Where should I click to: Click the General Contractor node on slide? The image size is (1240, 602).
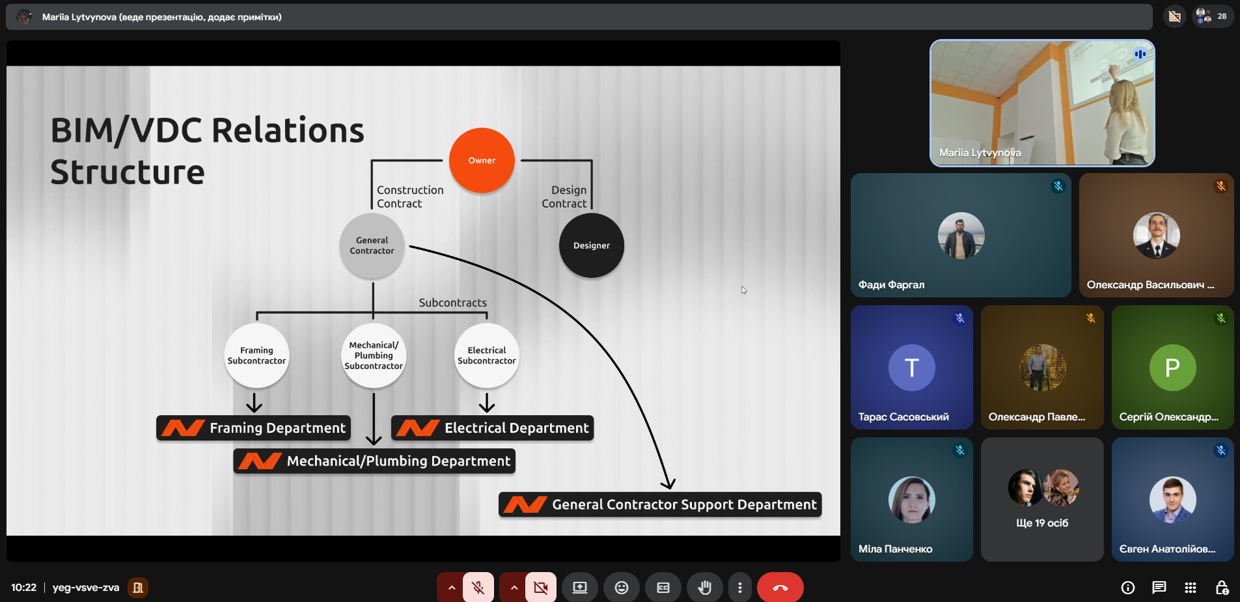pos(372,245)
